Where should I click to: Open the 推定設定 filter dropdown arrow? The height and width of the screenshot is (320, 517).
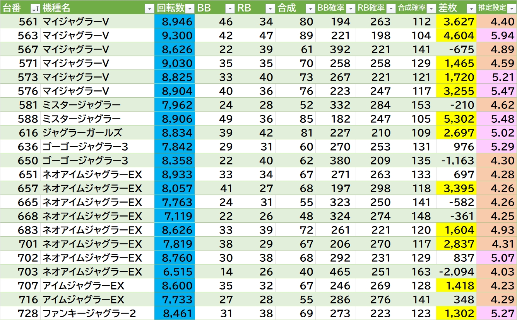pos(512,8)
